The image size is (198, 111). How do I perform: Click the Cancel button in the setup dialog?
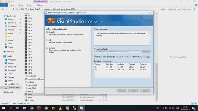click(x=145, y=91)
